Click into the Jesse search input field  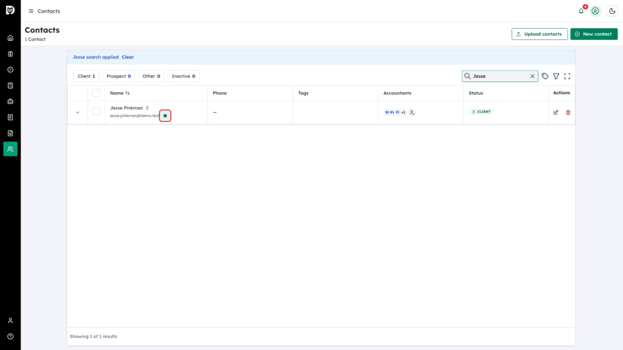500,76
